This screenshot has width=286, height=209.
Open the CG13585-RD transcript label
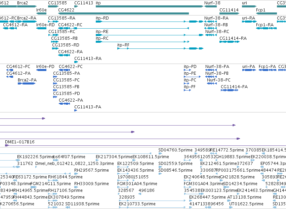click(66, 45)
